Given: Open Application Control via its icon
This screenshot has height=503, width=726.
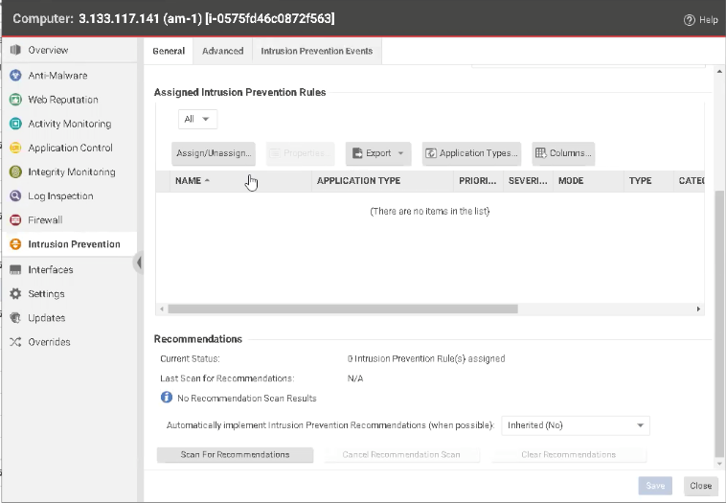Looking at the screenshot, I should click(15, 148).
